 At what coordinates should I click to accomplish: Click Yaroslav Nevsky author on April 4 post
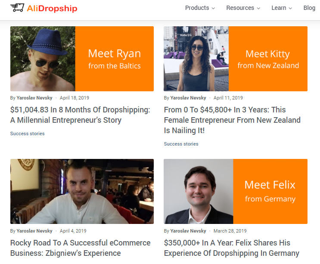click(34, 231)
